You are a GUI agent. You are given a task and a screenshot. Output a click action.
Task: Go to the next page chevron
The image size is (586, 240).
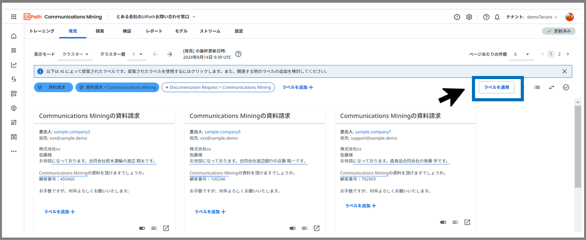click(x=568, y=54)
